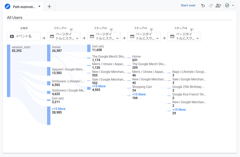Redo the last change
240x157 pixels.
(x=211, y=6)
